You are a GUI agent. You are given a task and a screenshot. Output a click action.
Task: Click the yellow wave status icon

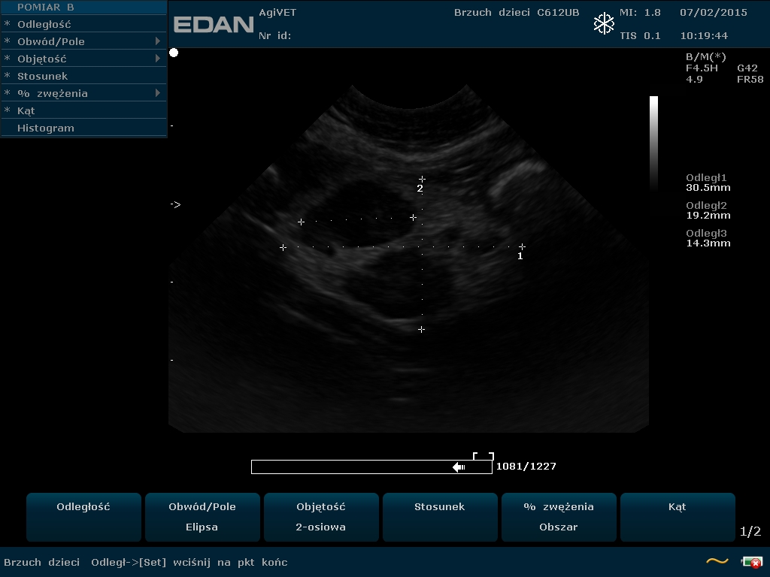point(717,561)
